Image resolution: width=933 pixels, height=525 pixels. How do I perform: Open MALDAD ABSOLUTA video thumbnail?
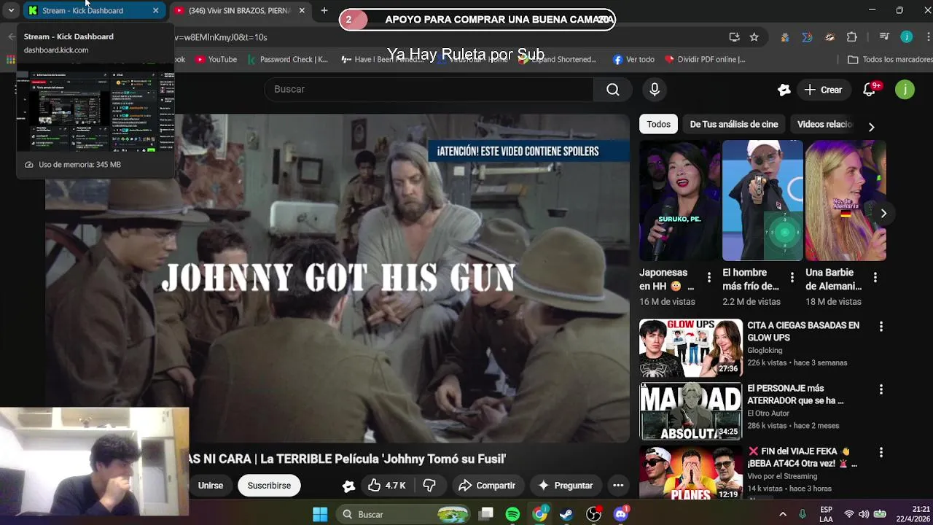(691, 411)
